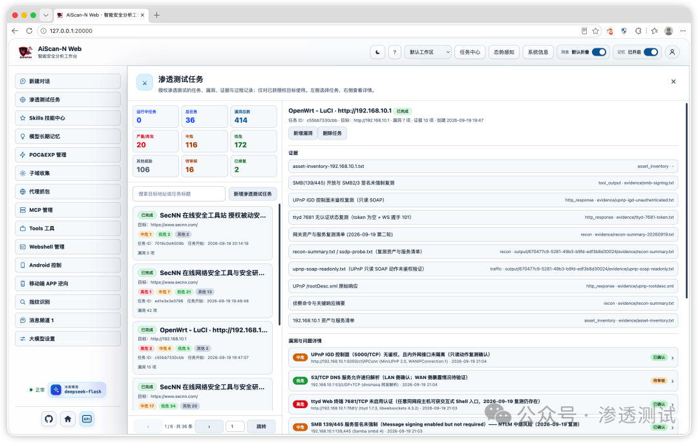Screen dimensions: 698x443
Task: Open the 默认工作区 workspace dropdown
Action: pyautogui.click(x=428, y=52)
